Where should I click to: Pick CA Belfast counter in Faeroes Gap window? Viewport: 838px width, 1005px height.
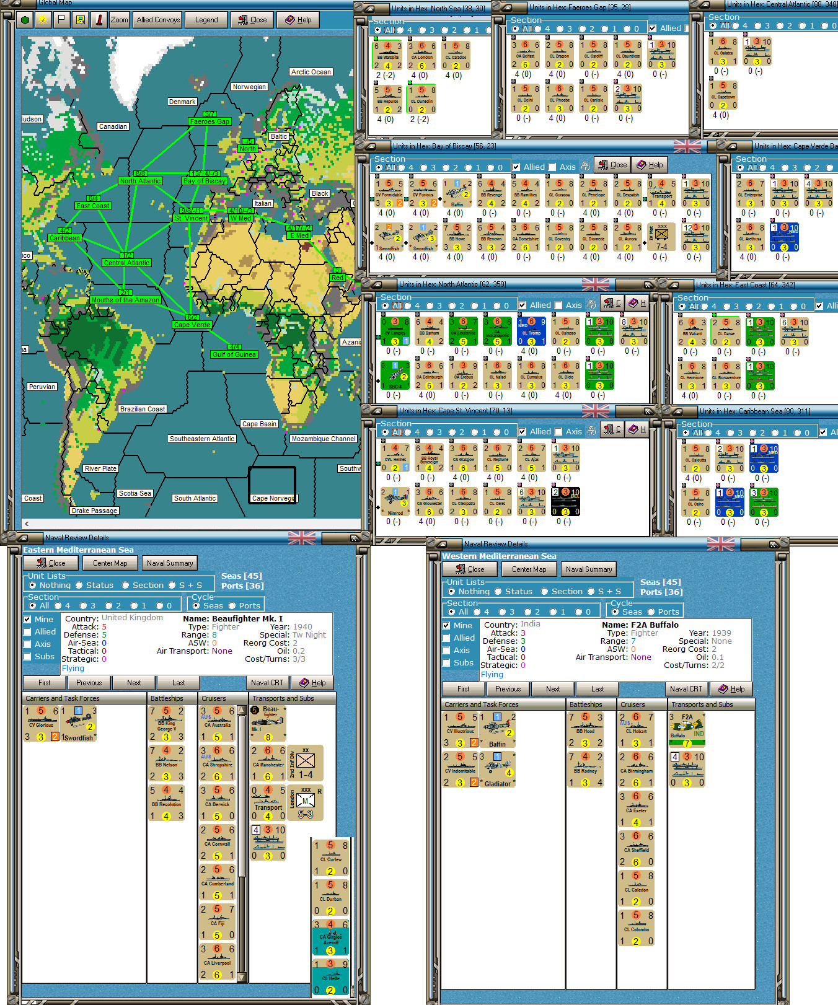pos(525,55)
